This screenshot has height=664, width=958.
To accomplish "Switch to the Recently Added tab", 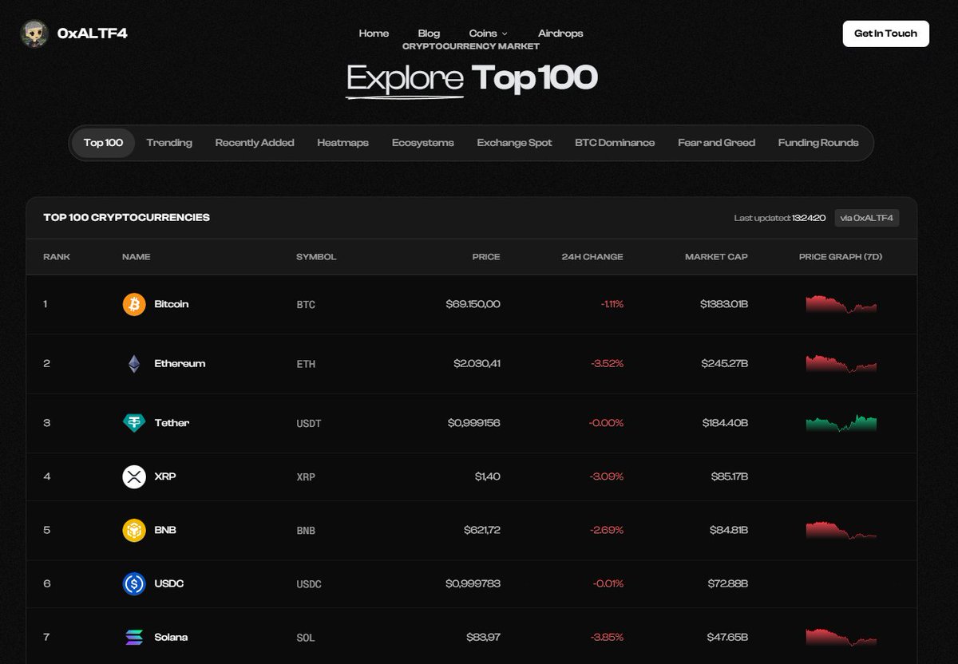I will [255, 143].
